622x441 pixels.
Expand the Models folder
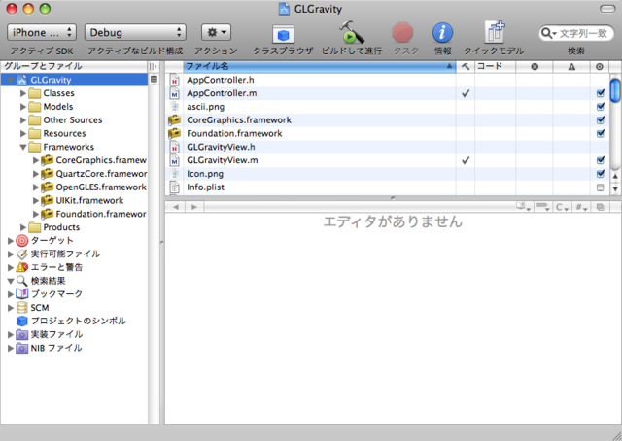(23, 107)
